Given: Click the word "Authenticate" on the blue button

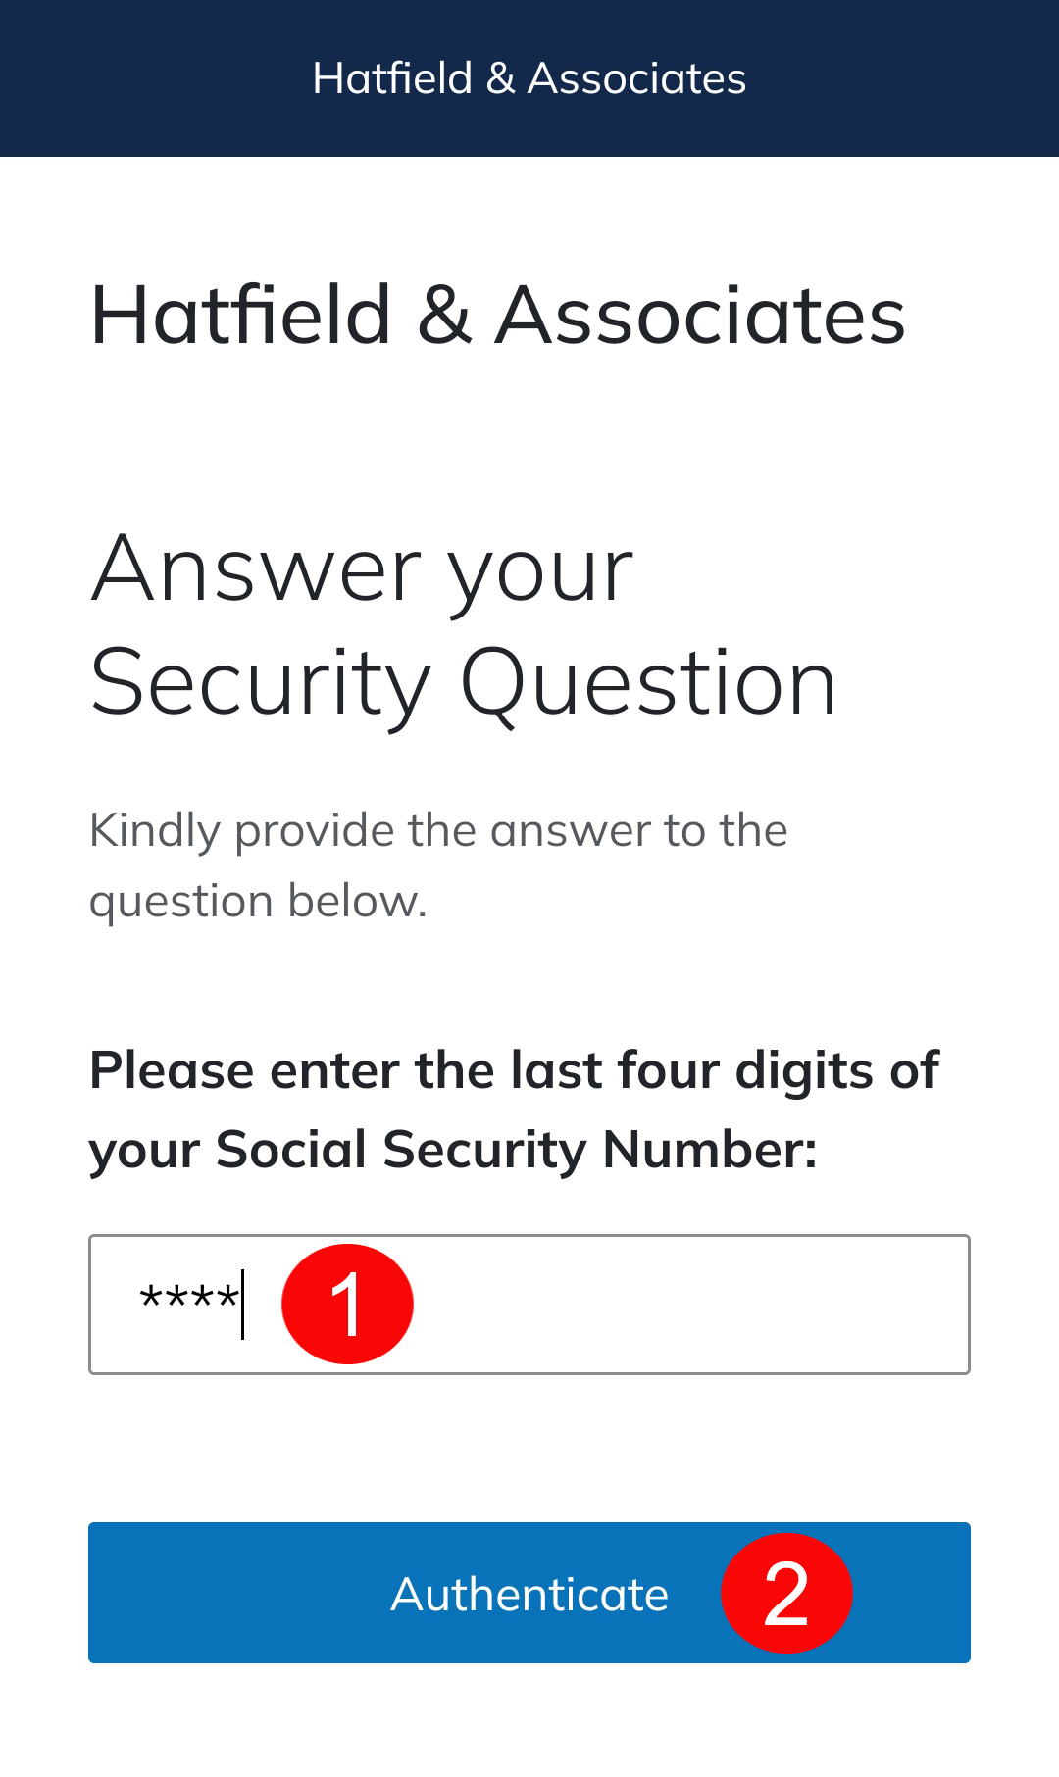Looking at the screenshot, I should 529,1595.
